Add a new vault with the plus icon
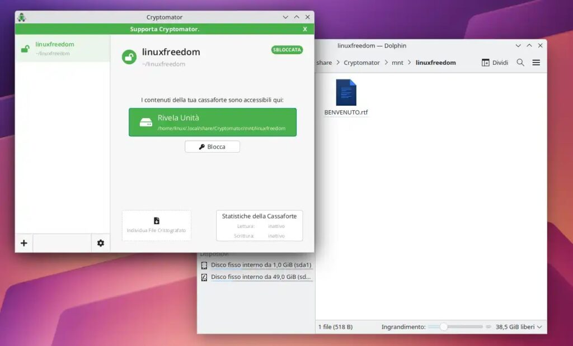 click(x=24, y=243)
